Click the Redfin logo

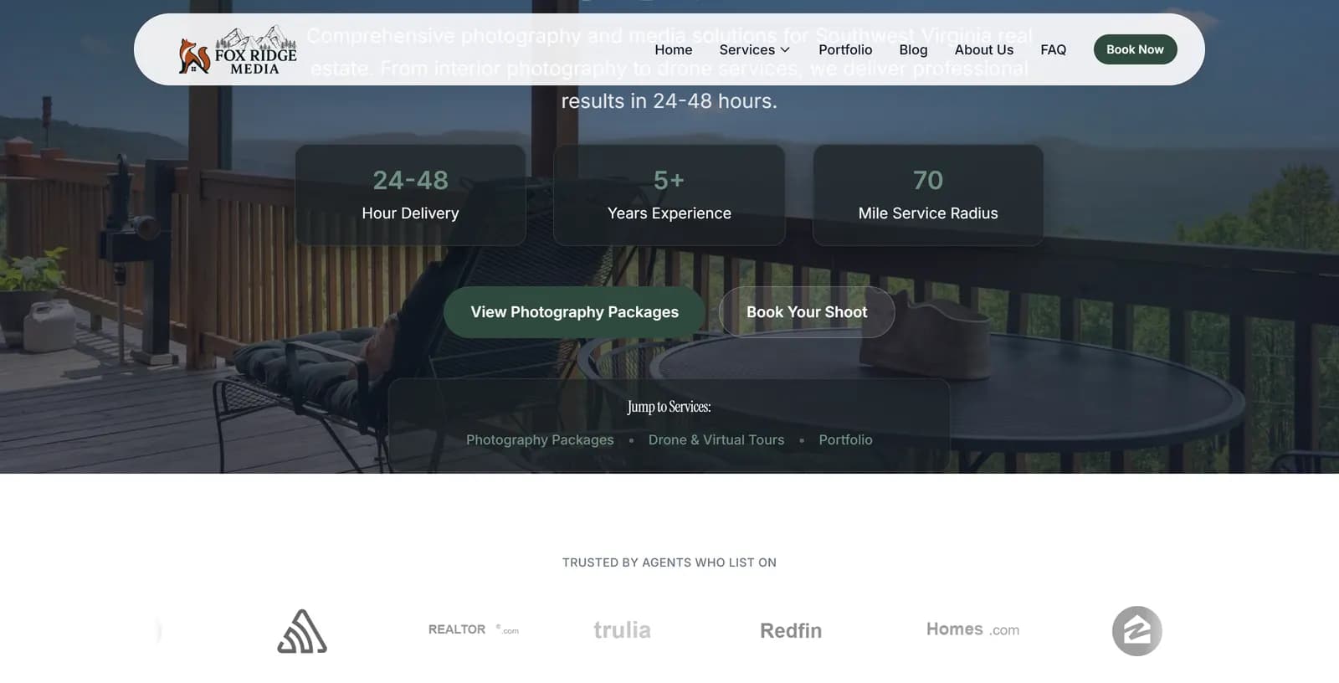point(791,630)
